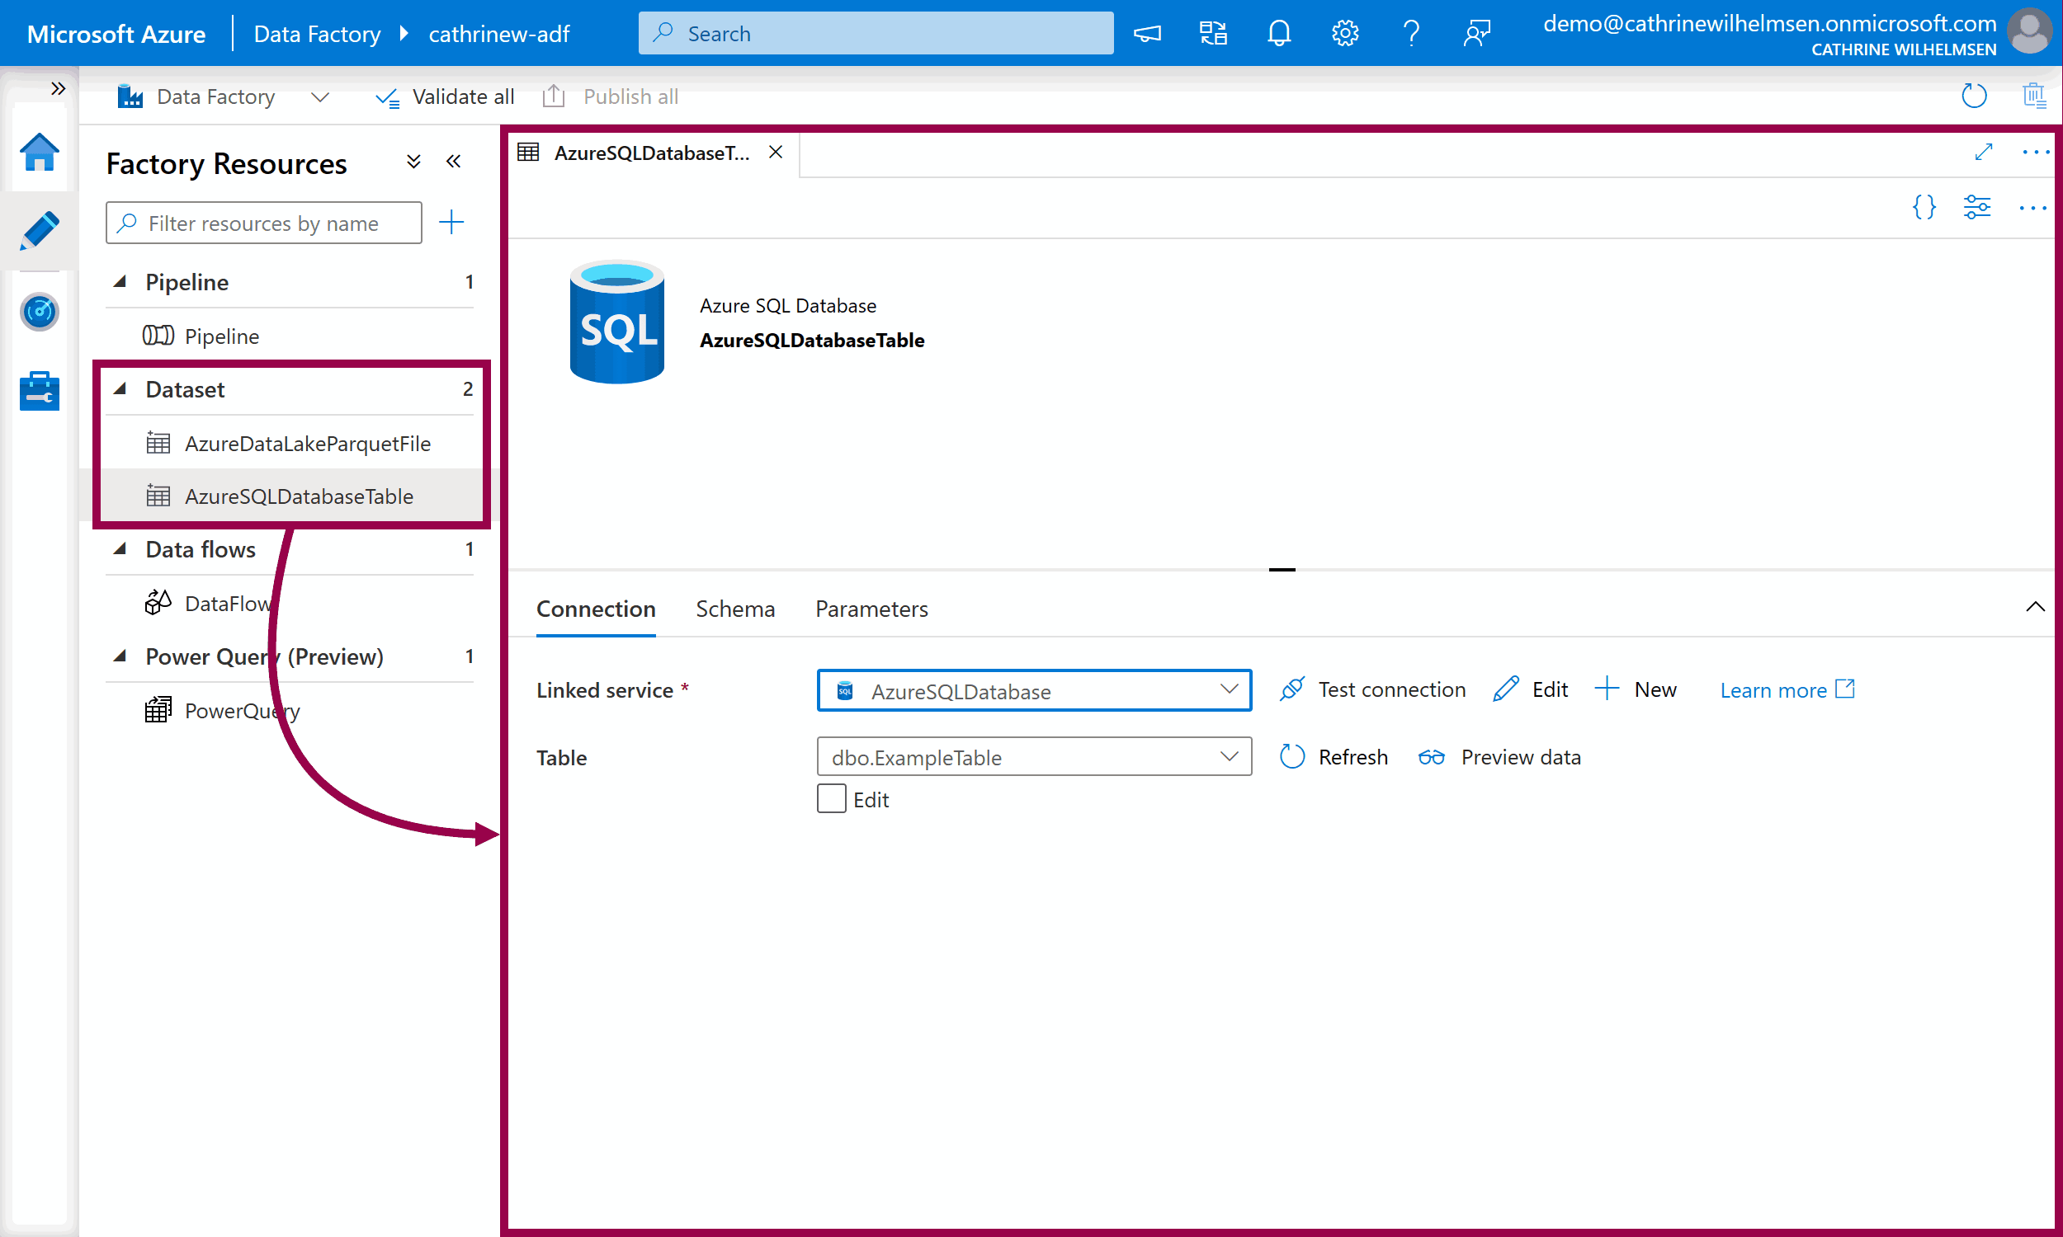
Task: Open the Table dbo.ExampleTable dropdown
Action: tap(1033, 757)
